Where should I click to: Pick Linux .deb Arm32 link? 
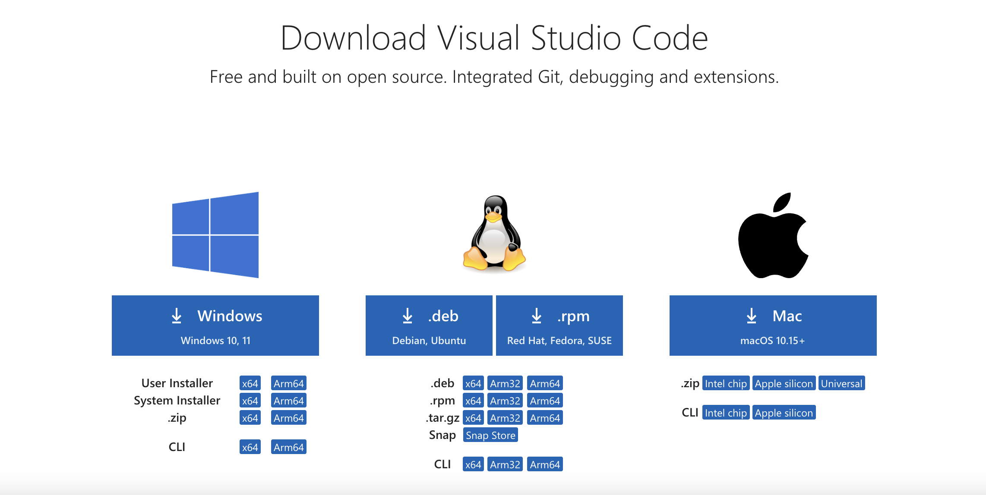pos(505,383)
